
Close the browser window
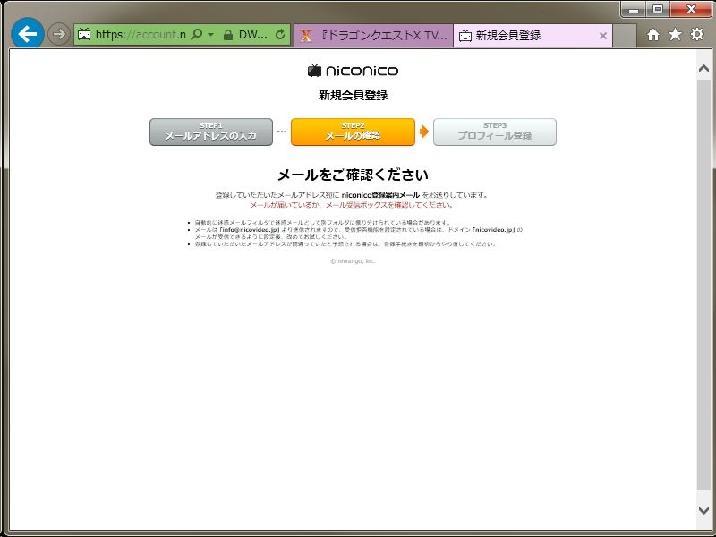(x=691, y=9)
